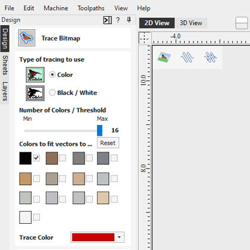Click the ruler origin crosshair corner

[145, 38]
